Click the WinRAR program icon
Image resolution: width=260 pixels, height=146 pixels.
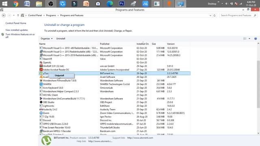pos(41,66)
